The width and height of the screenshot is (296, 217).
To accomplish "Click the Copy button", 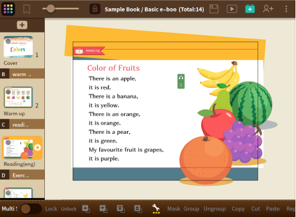I will coord(238,209).
